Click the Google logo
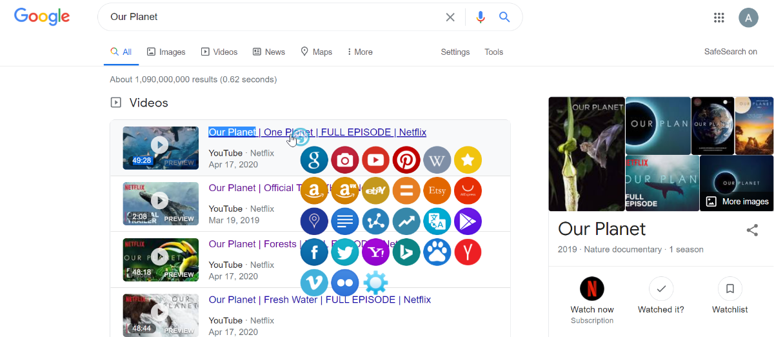This screenshot has height=337, width=774. 42,17
